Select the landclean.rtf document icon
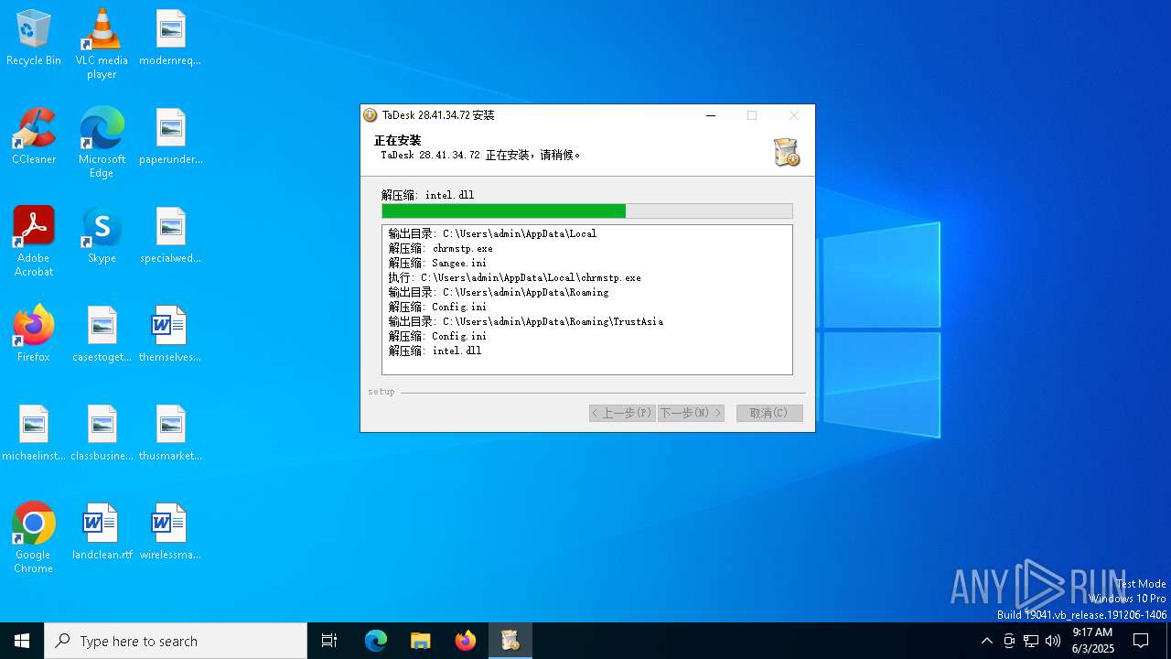The width and height of the screenshot is (1171, 659). [x=102, y=532]
